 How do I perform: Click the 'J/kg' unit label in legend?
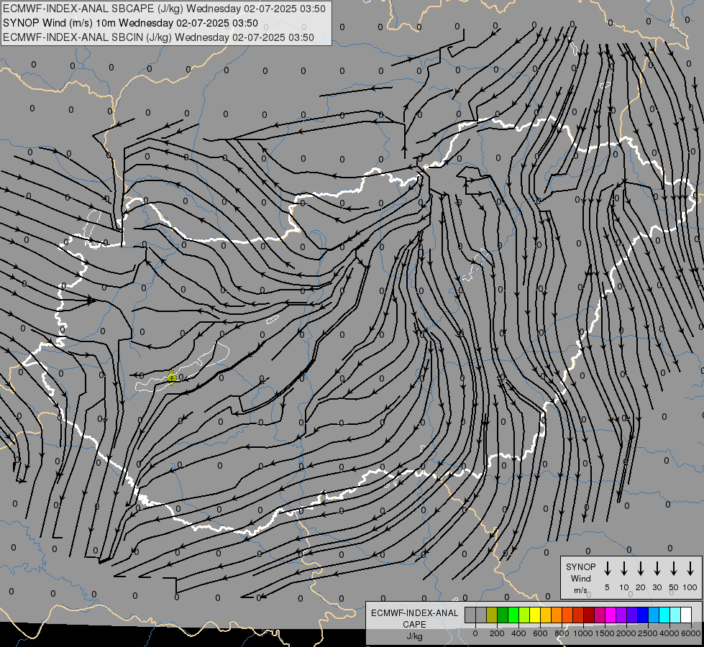point(414,636)
